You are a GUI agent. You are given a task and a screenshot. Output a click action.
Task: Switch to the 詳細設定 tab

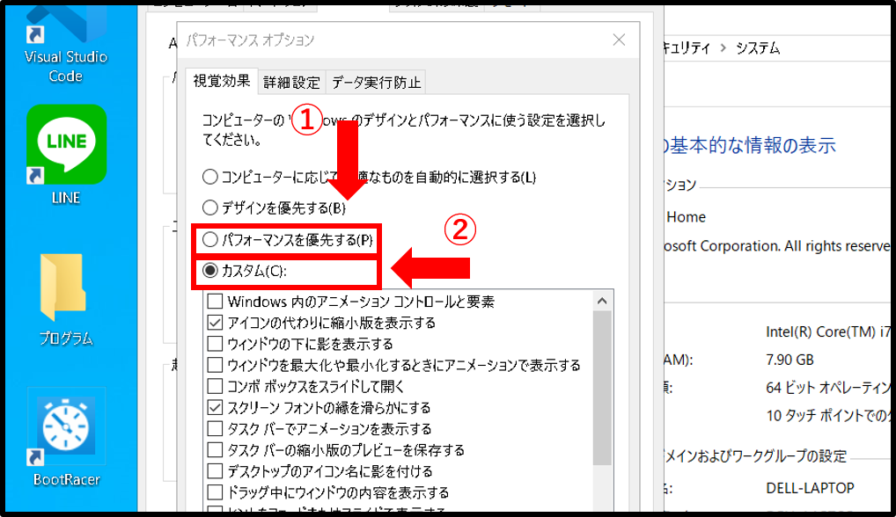pos(291,83)
